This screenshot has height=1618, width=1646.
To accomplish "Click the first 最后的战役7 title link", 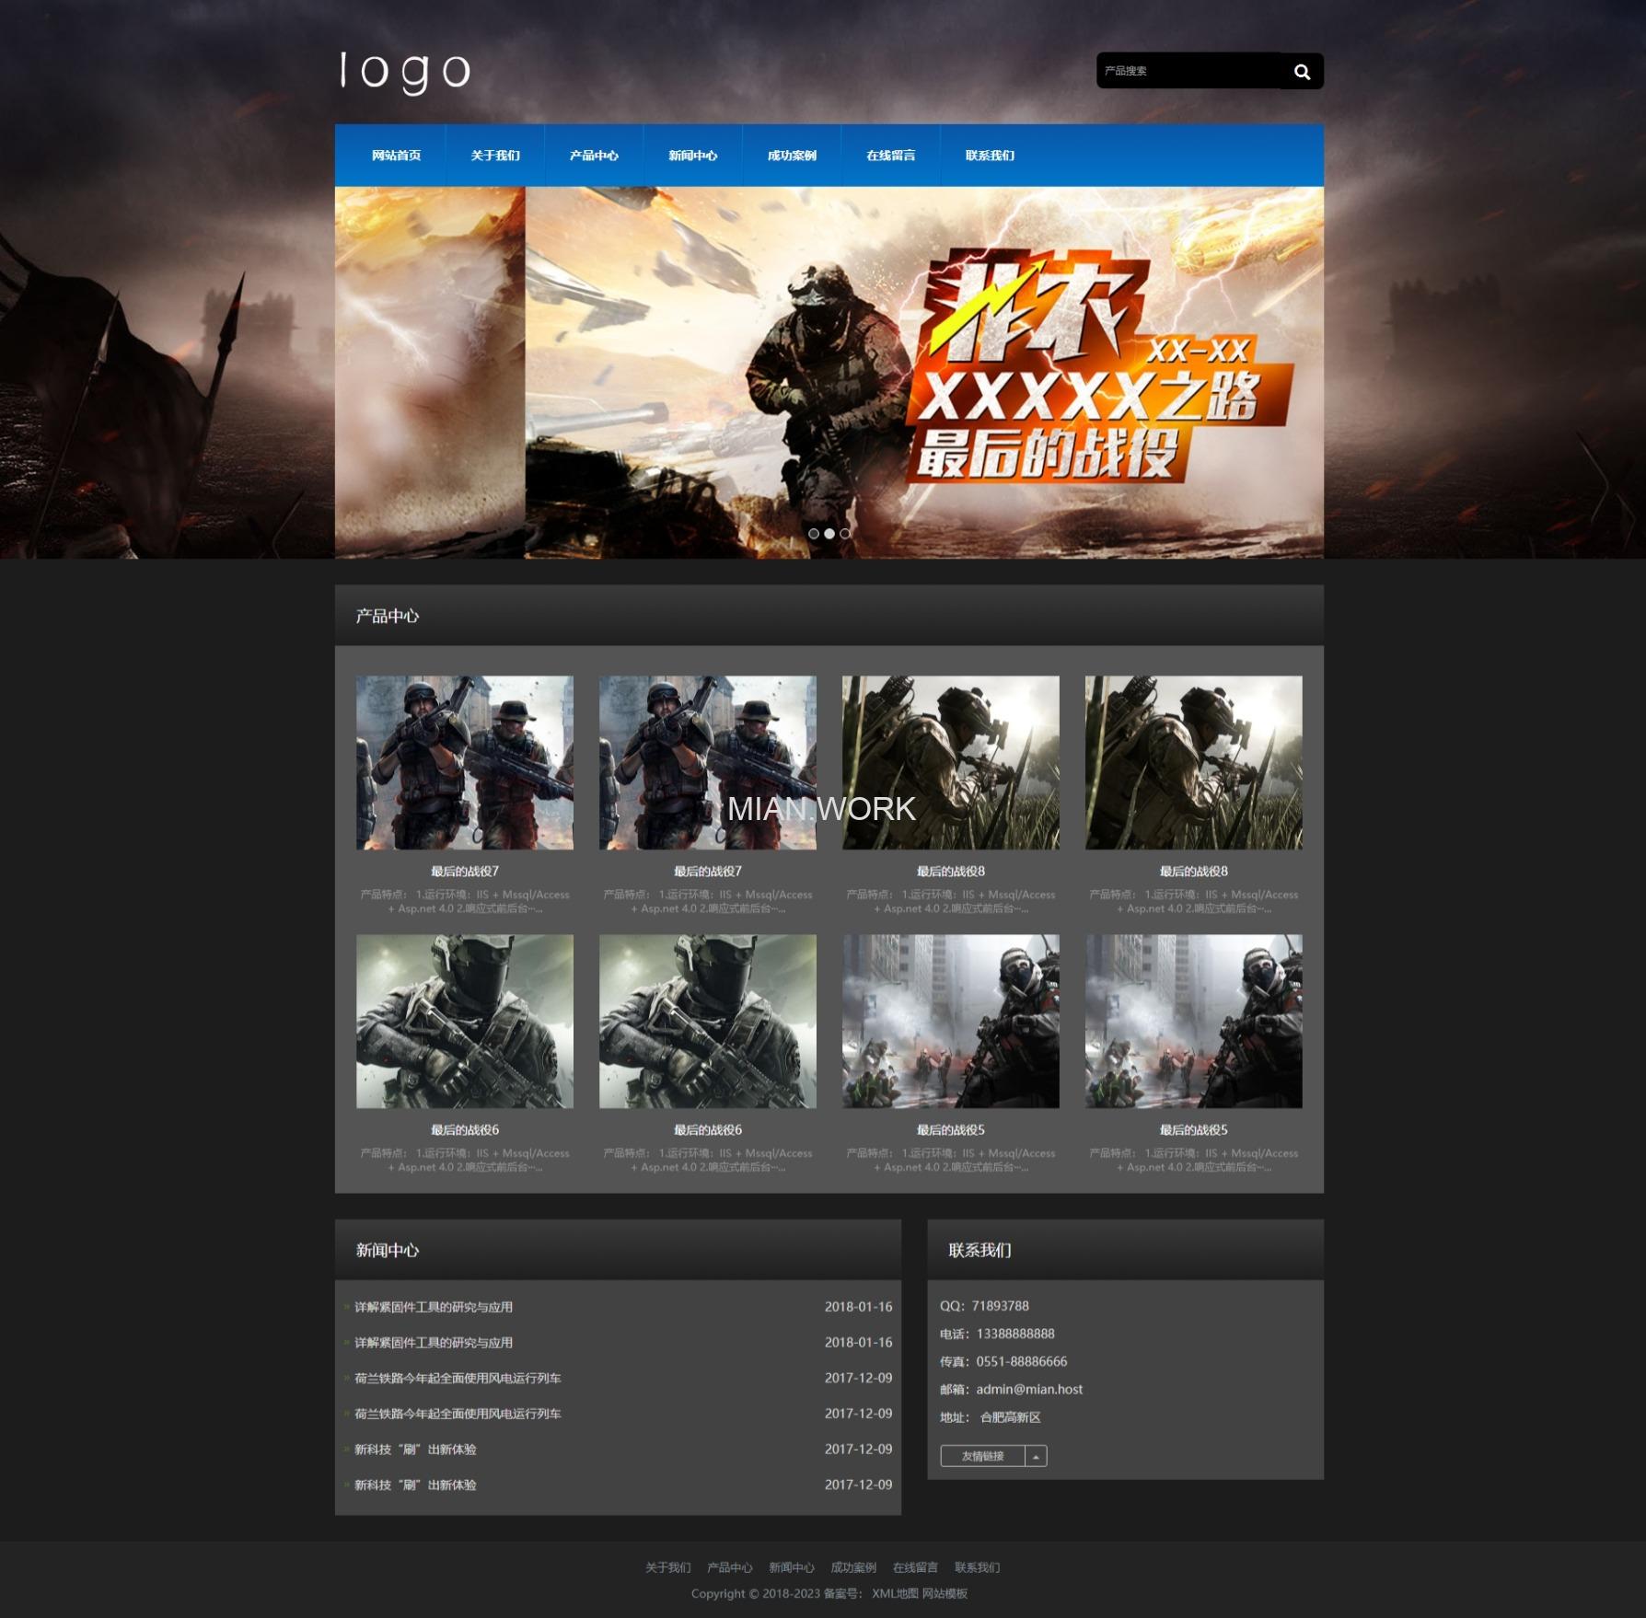I will pyautogui.click(x=465, y=872).
